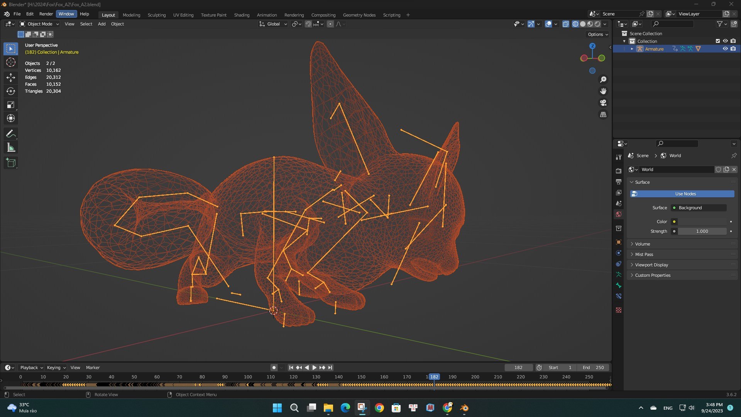Screen dimensions: 741x417
Task: Open the Object Mode dropdown
Action: 39,24
